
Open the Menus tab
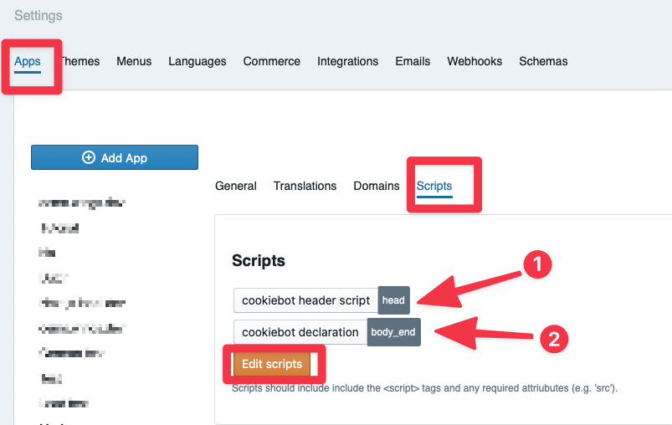134,61
